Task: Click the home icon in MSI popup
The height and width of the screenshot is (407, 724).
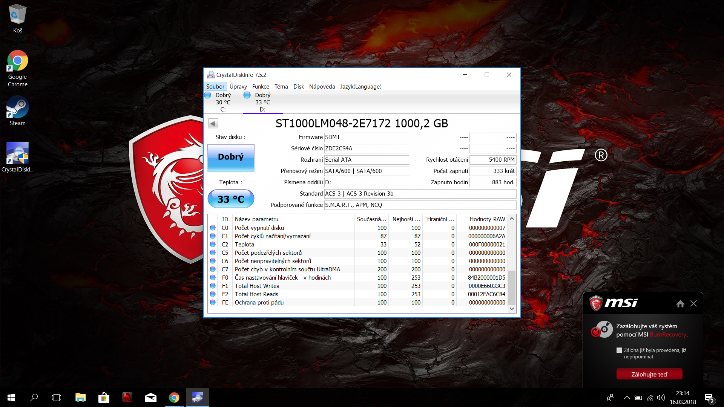Action: (680, 304)
